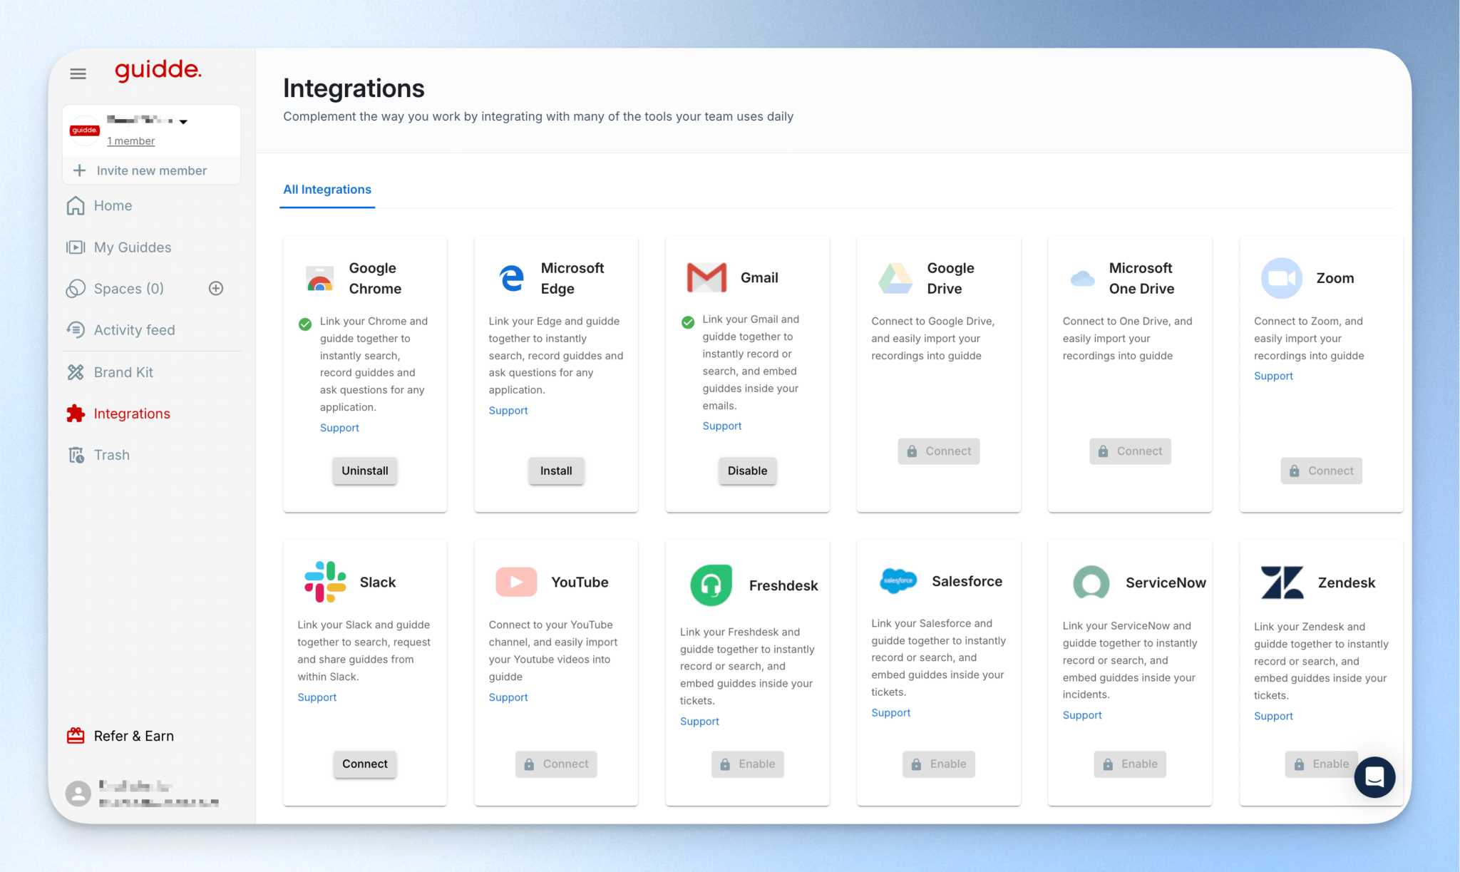
Task: Click the Zendesk logo icon
Action: [x=1282, y=583]
